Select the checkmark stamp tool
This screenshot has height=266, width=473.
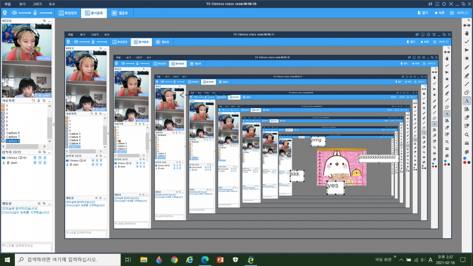tap(466, 43)
